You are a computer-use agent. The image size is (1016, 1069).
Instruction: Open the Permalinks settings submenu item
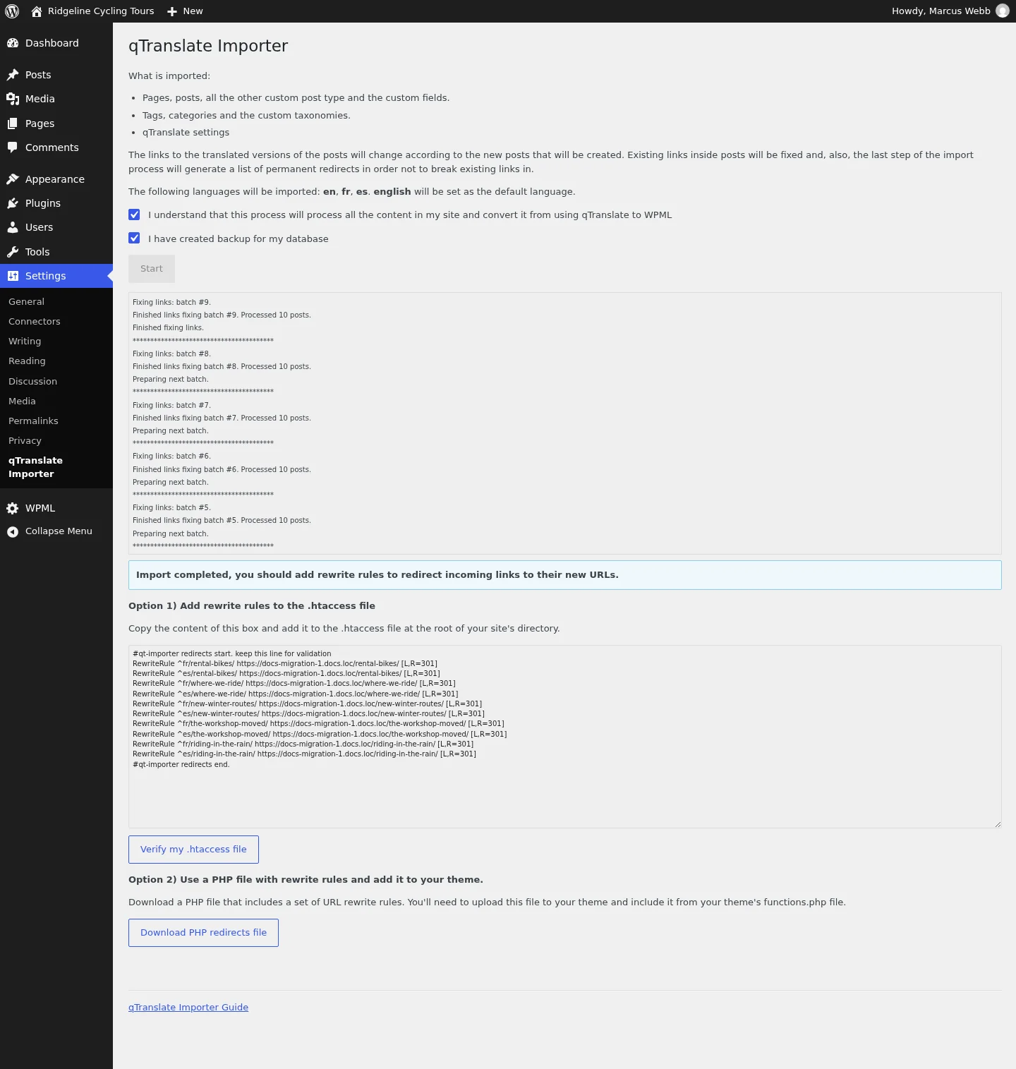pyautogui.click(x=33, y=421)
